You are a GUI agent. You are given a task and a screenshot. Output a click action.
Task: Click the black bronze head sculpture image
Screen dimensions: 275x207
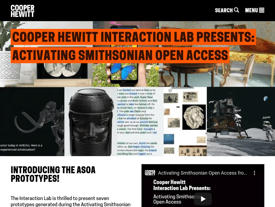tap(91, 121)
